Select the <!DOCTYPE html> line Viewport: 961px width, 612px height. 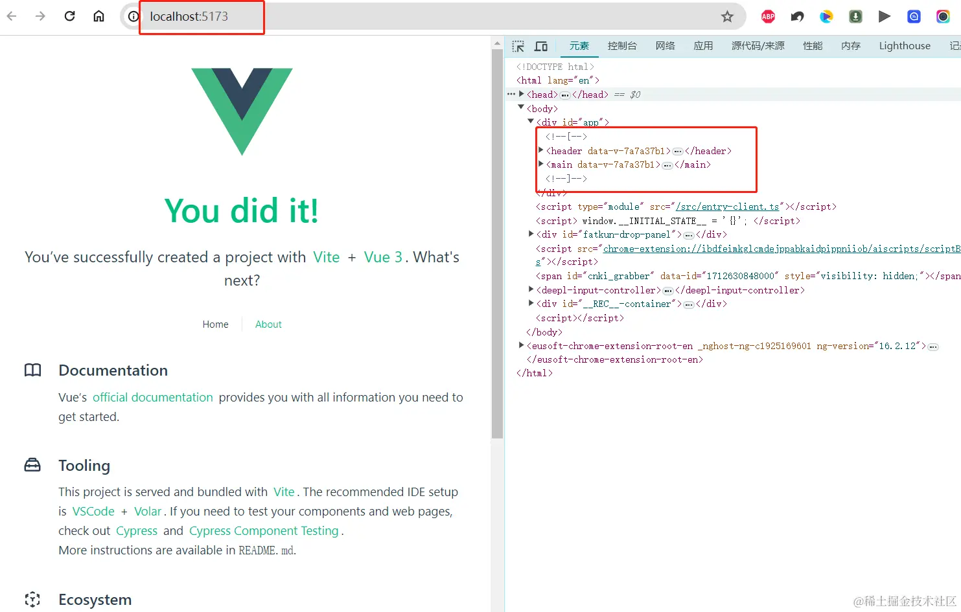[555, 67]
